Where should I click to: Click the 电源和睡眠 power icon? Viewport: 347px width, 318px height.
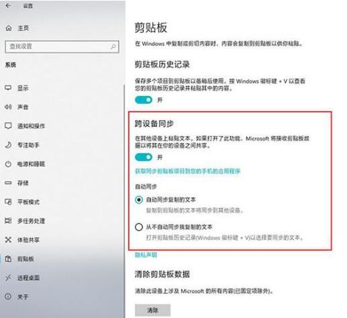(8, 164)
